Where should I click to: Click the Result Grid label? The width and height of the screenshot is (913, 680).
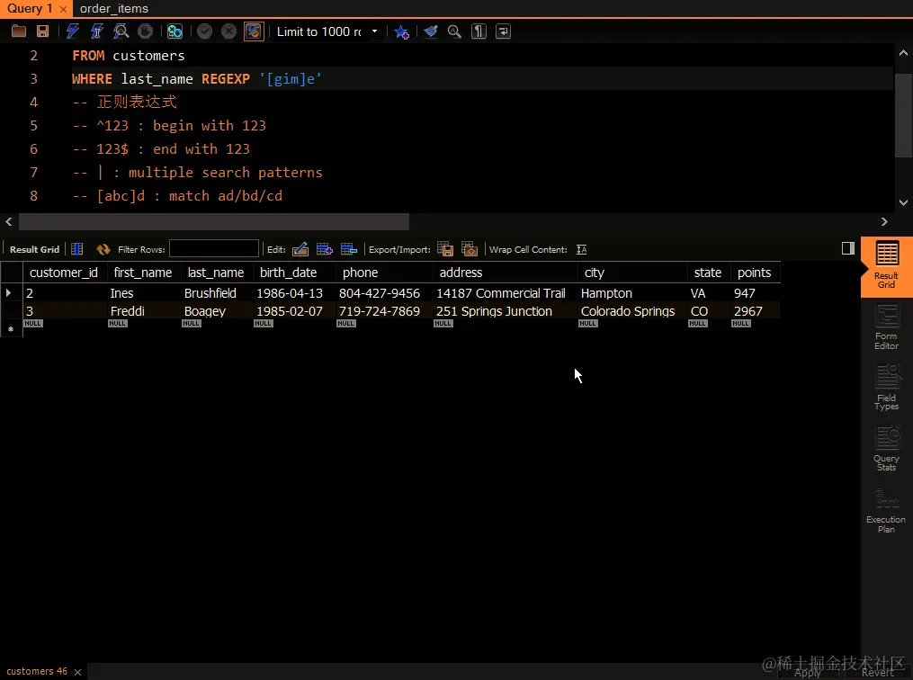tap(34, 249)
